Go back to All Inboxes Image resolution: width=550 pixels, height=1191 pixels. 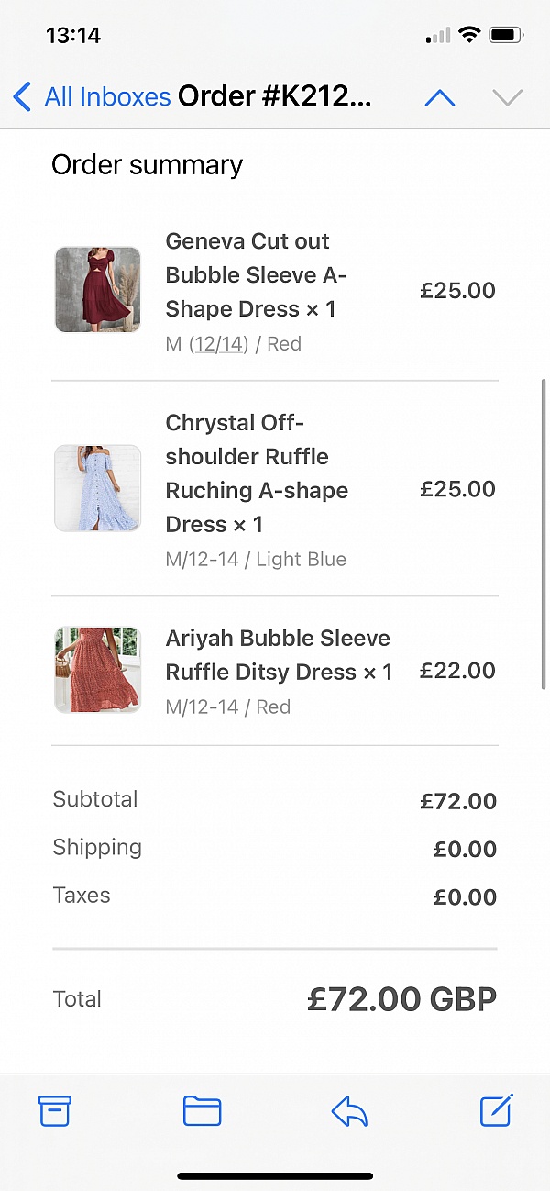coord(107,96)
